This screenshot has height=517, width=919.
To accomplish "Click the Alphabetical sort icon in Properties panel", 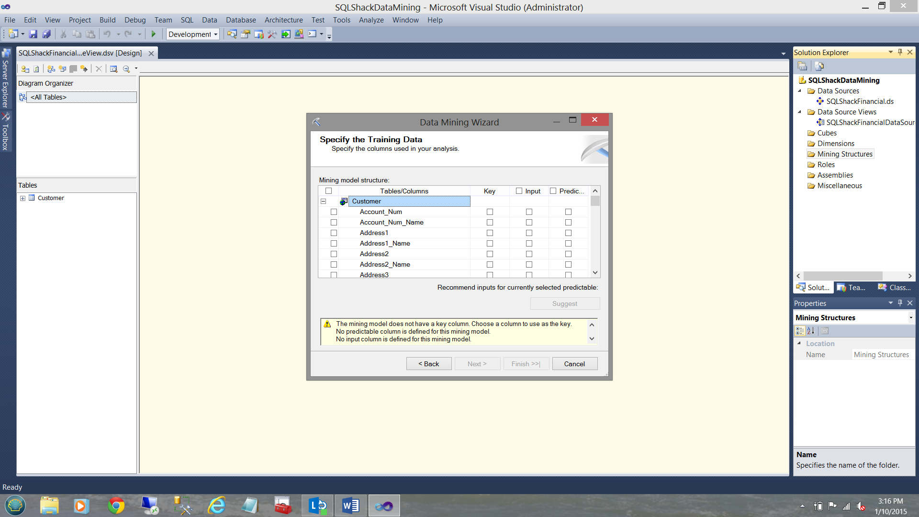I will click(x=810, y=331).
